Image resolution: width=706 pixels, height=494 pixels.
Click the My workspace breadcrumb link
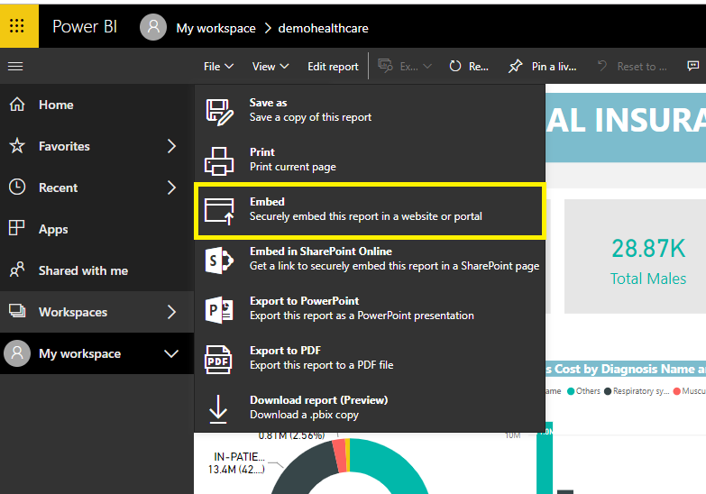215,28
